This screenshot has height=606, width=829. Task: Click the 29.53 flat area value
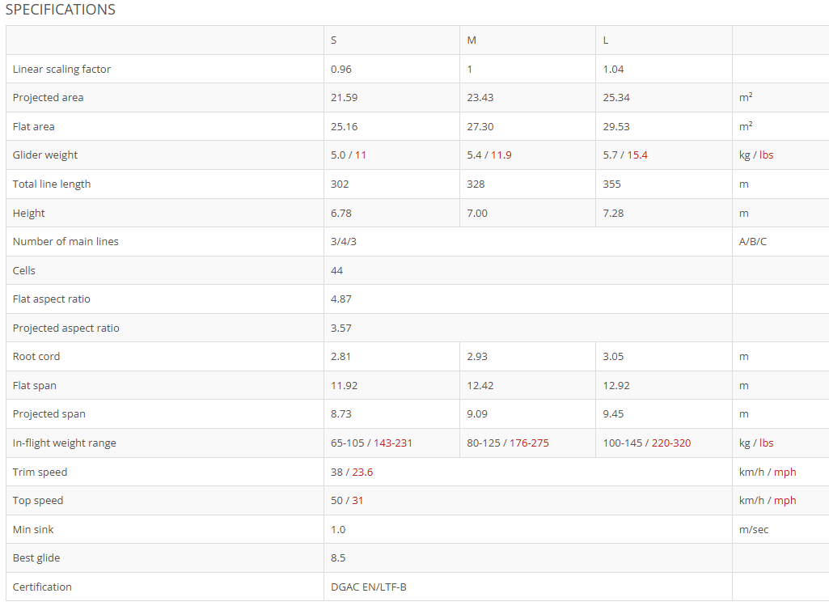(x=616, y=127)
